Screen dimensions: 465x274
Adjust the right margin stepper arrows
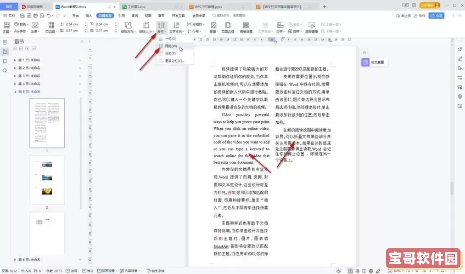pos(116,31)
